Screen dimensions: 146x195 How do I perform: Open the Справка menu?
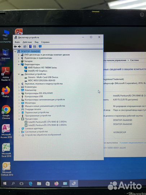pos(45,42)
